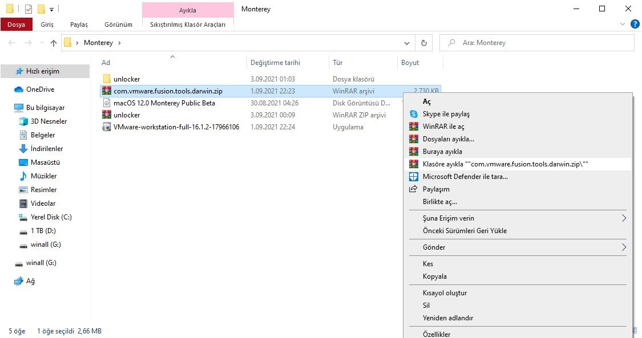This screenshot has width=642, height=338.
Task: Click the unlocker folder icon
Action: click(x=107, y=79)
